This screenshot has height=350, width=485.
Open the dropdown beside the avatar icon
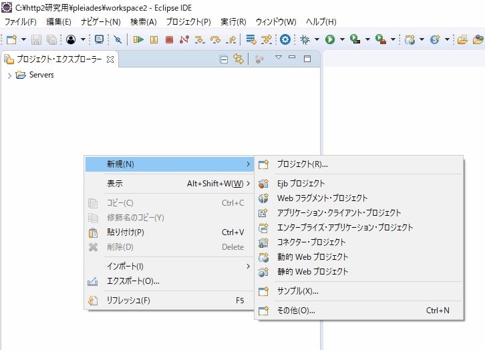(x=83, y=39)
